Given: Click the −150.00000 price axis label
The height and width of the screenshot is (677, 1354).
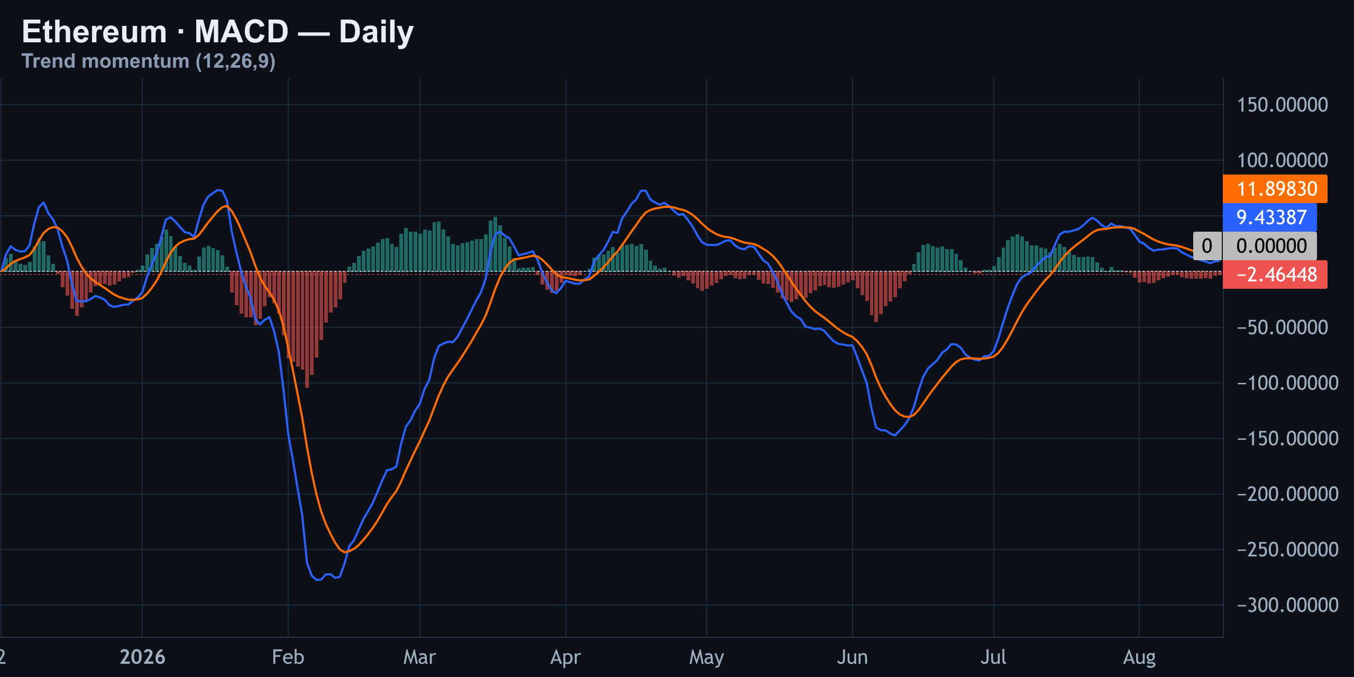Looking at the screenshot, I should (x=1287, y=438).
